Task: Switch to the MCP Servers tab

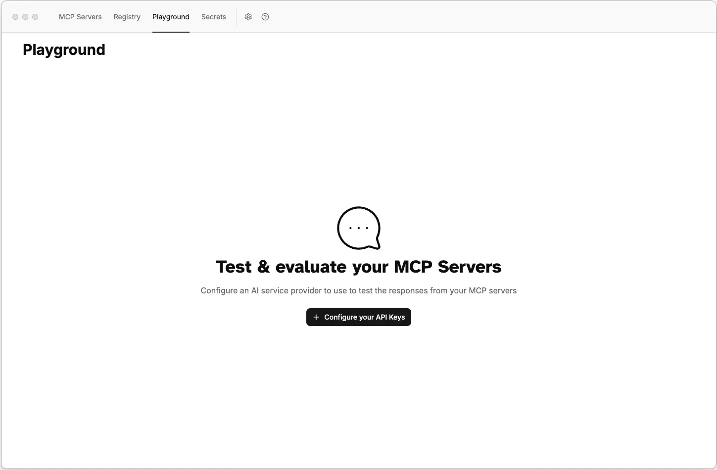Action: pos(80,16)
